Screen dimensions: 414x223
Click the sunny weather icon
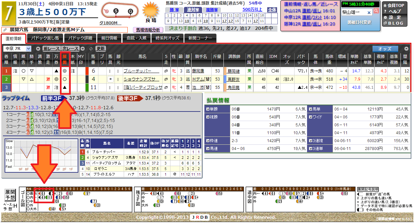tap(151, 10)
